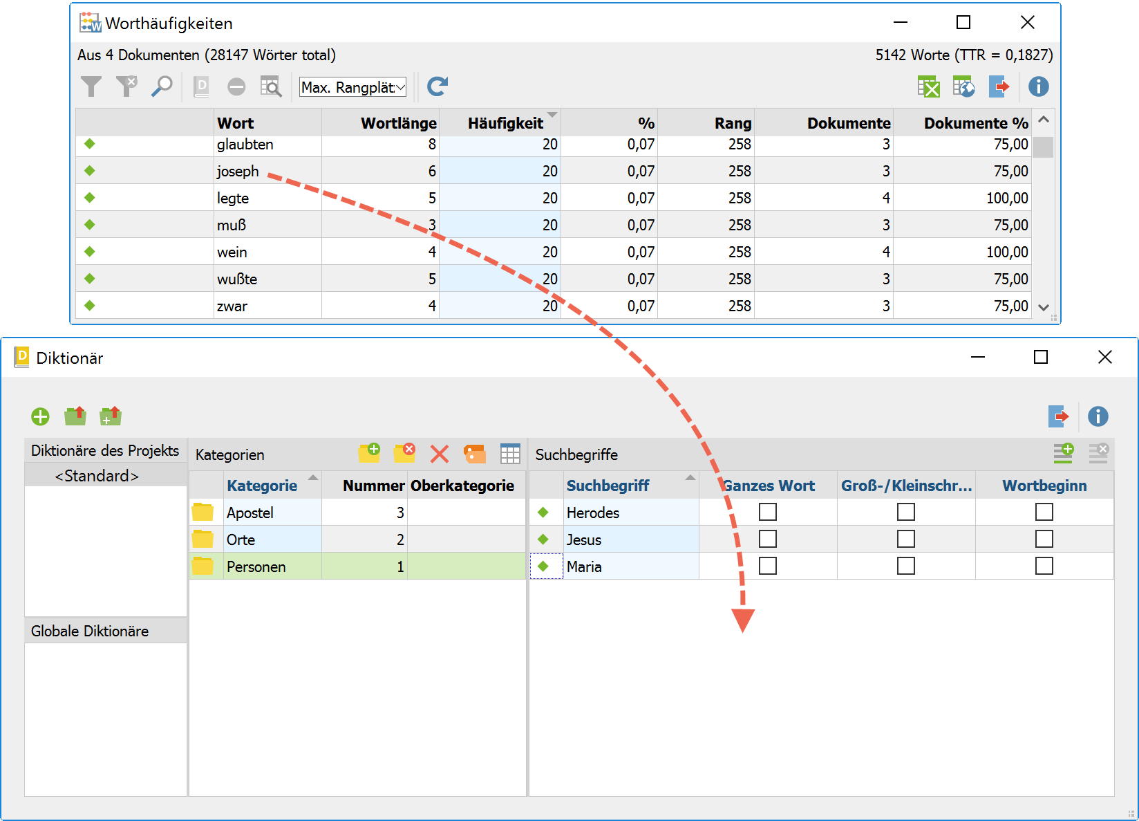Click the dictionary book icon in Worthäufigkeiten toolbar
Screen dimensions: 1139x821
pyautogui.click(x=201, y=86)
